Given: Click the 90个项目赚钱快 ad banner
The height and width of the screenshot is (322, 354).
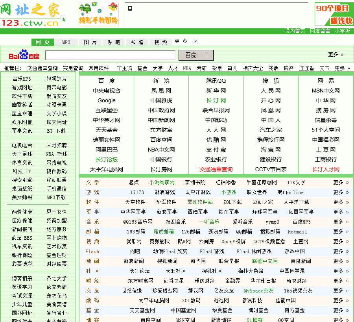Looking at the screenshot, I should coord(334,14).
